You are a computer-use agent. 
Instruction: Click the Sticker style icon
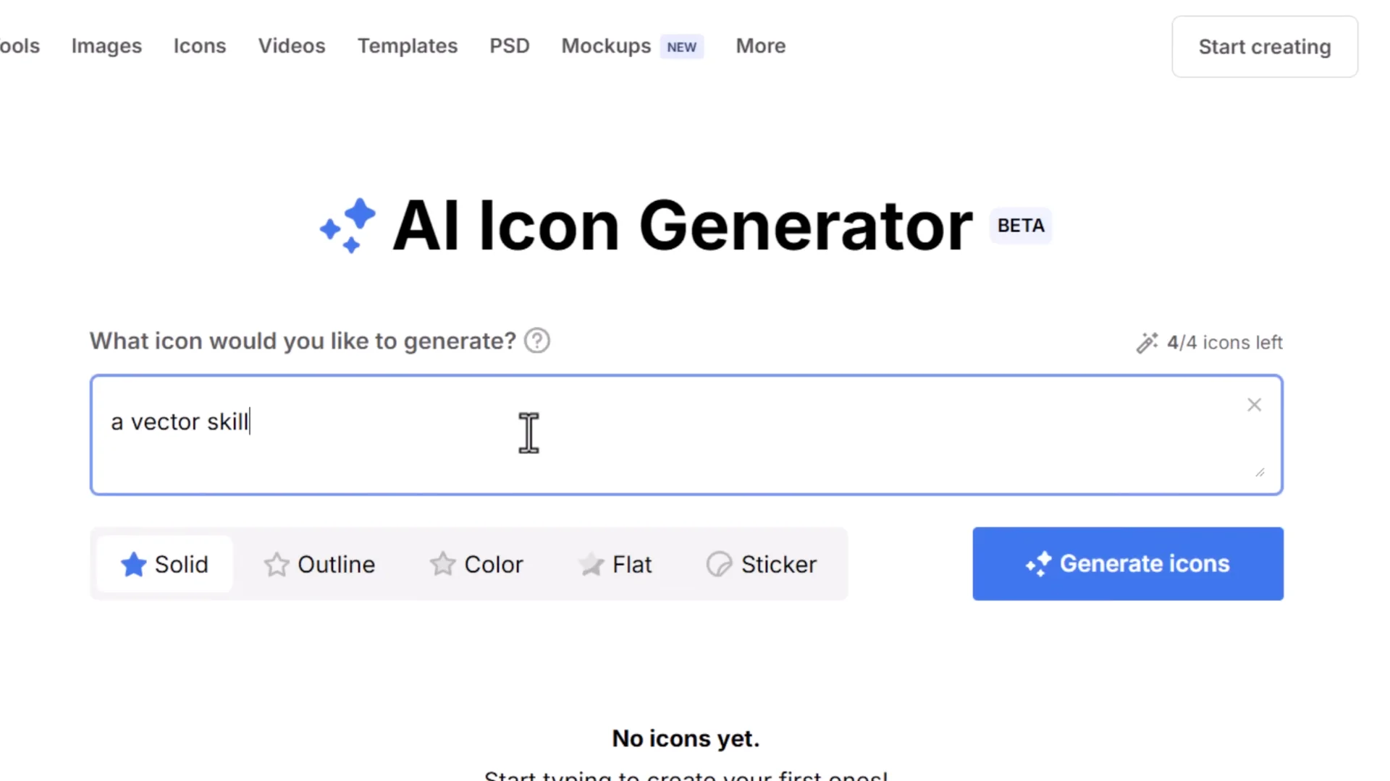click(719, 564)
